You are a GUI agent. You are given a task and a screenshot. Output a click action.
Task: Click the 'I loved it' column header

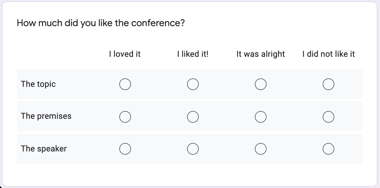[125, 54]
